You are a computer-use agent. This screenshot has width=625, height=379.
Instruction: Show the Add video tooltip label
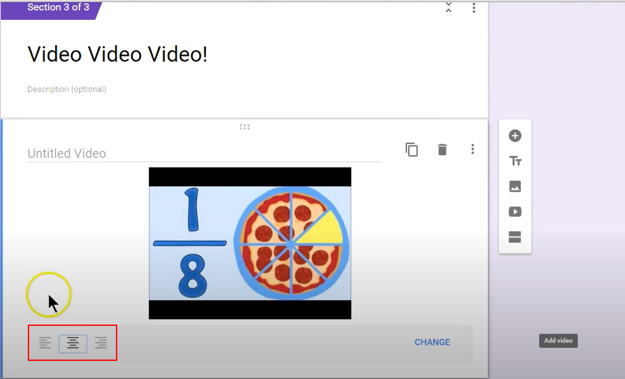pyautogui.click(x=558, y=341)
